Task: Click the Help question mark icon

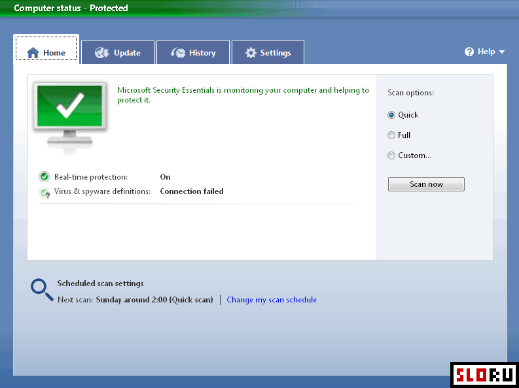Action: coord(469,52)
